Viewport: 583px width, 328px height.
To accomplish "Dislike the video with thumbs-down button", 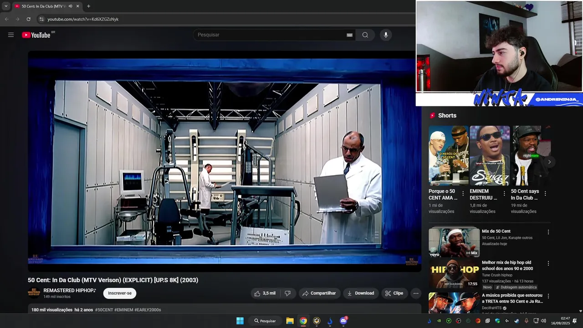I will click(287, 293).
